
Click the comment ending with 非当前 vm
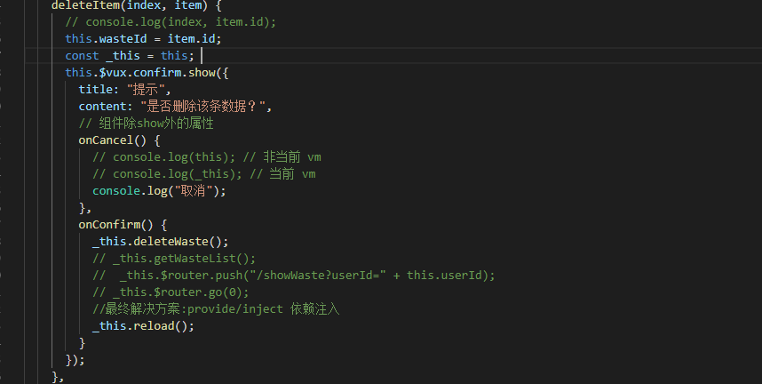207,157
